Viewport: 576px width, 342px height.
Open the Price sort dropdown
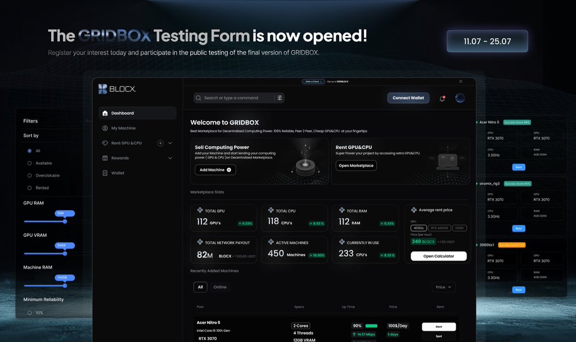443,287
